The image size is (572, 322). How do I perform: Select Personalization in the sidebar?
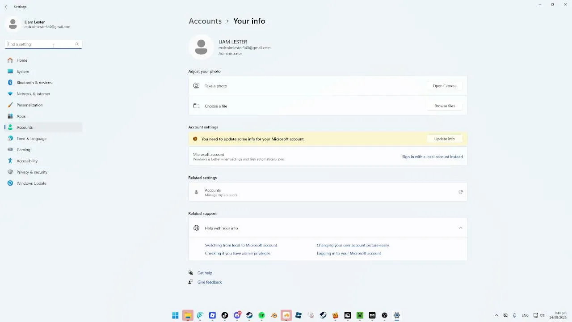[x=43, y=105]
